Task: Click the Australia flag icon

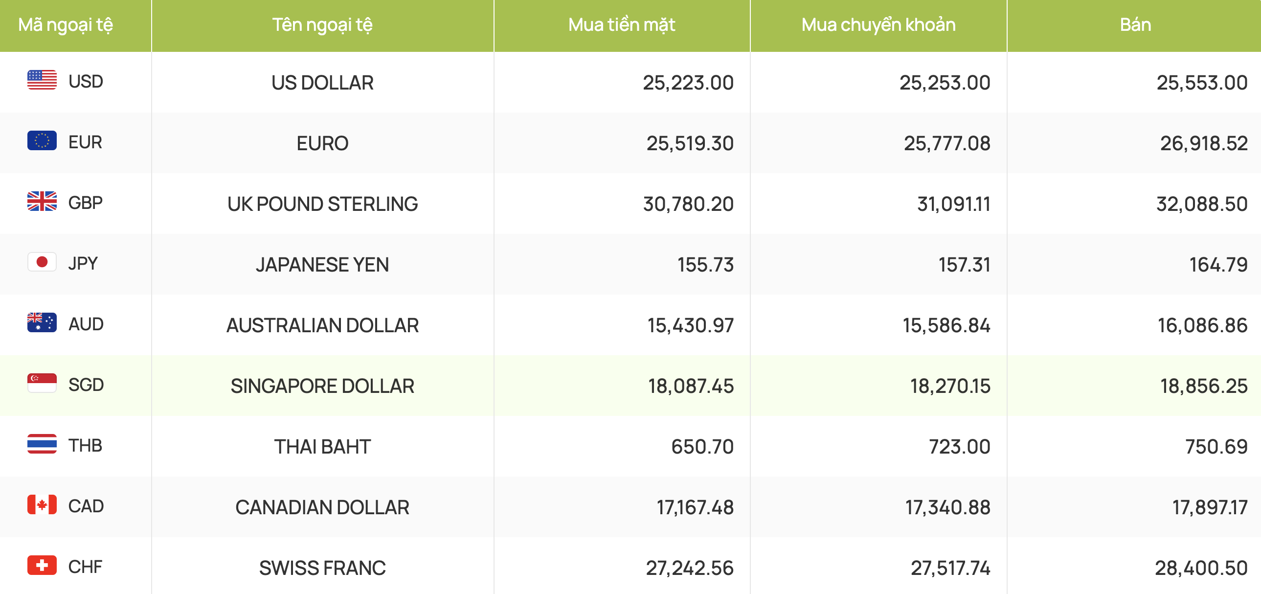Action: coord(42,323)
